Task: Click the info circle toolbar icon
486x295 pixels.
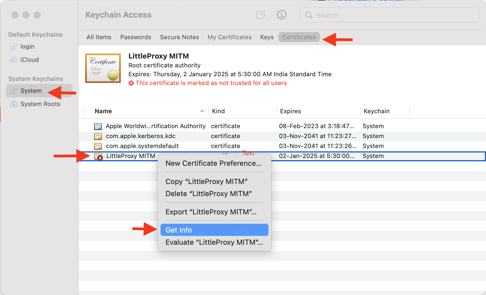Action: (x=281, y=15)
